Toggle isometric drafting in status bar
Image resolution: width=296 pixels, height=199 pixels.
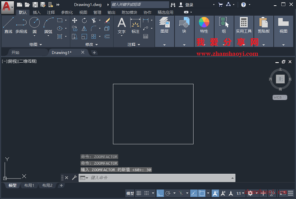pos(181,193)
